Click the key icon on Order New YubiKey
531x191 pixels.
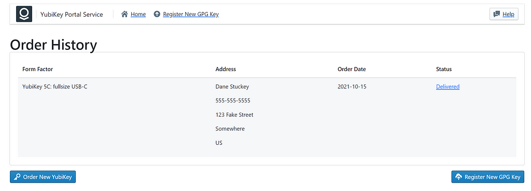click(x=17, y=177)
